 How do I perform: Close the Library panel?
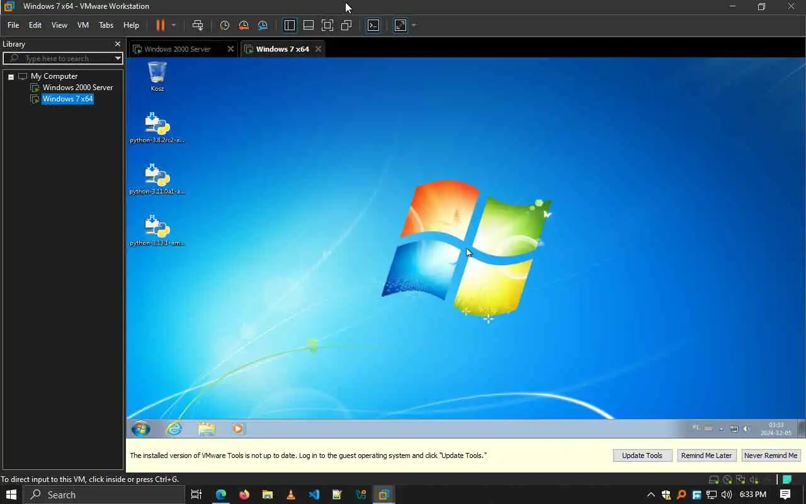click(x=117, y=44)
